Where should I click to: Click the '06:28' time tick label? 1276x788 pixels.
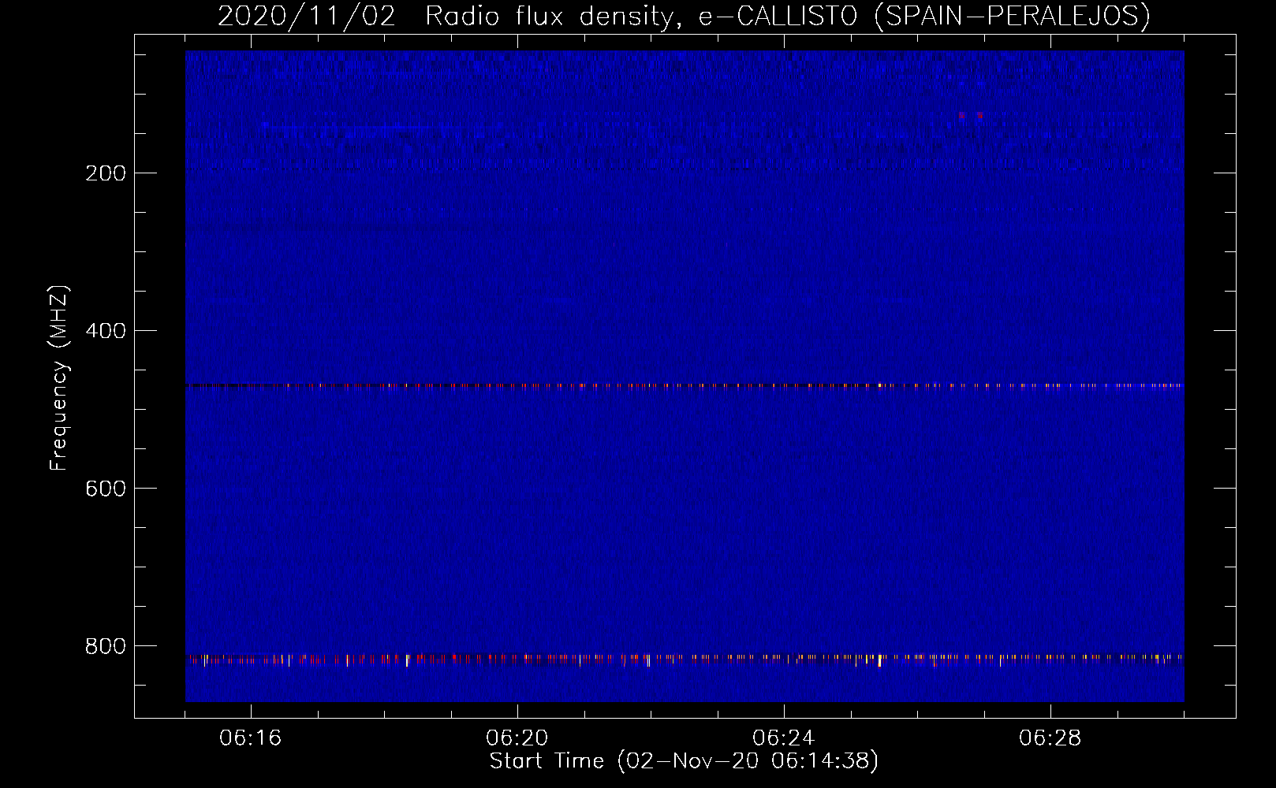pyautogui.click(x=1050, y=738)
